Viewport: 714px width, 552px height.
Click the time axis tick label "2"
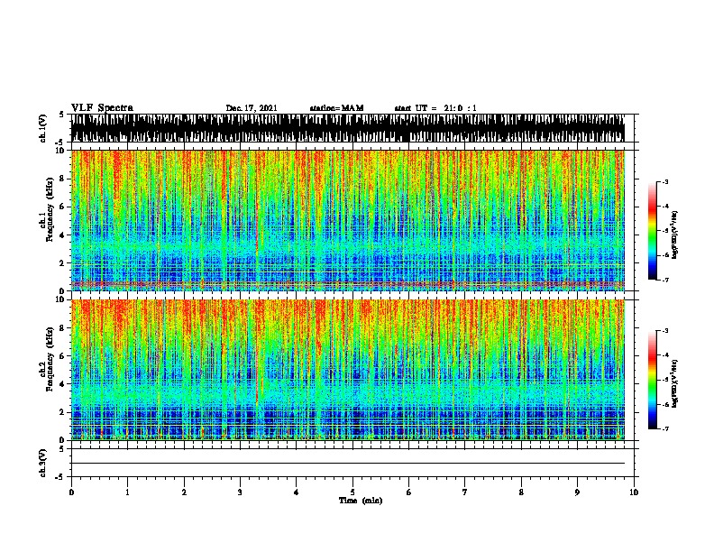coord(184,492)
